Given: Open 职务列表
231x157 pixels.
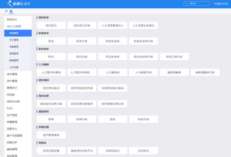Looking at the screenshot, I should (x=82, y=41).
